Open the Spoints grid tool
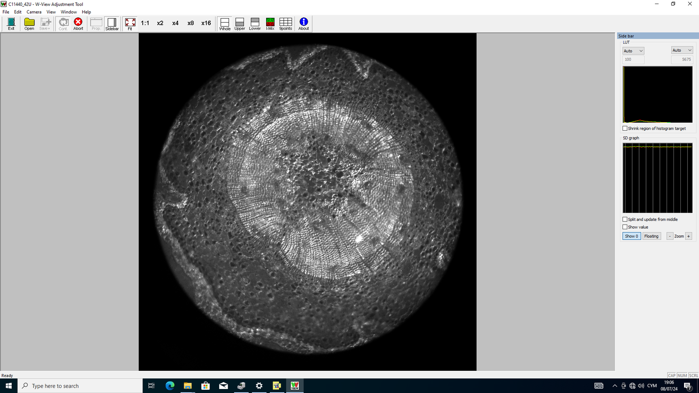699x393 pixels. pyautogui.click(x=286, y=24)
